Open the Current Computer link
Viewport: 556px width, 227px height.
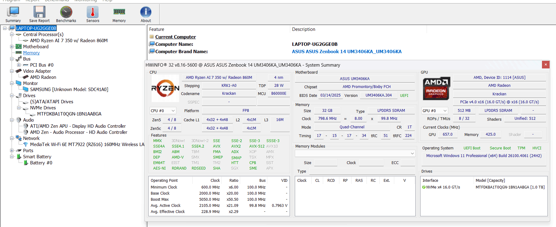tap(175, 37)
